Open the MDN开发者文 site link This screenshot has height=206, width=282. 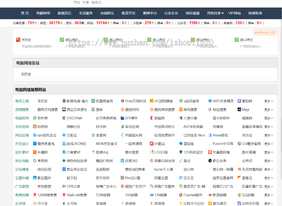click(x=107, y=144)
